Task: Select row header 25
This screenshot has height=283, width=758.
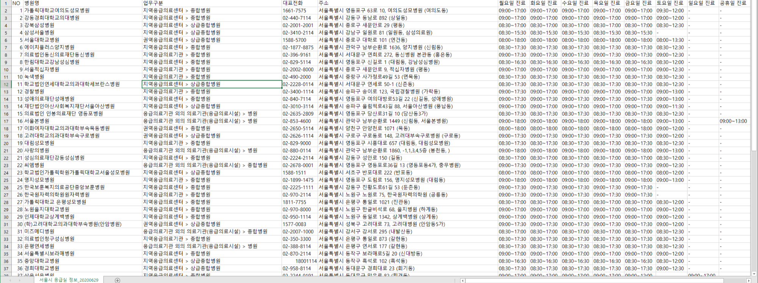Action: 6,180
